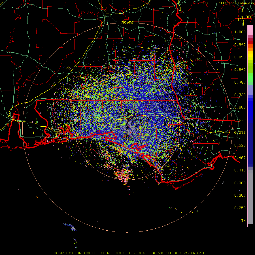Pick the bright green color bar segment
Viewport: 255px width, 255px height.
250,77
